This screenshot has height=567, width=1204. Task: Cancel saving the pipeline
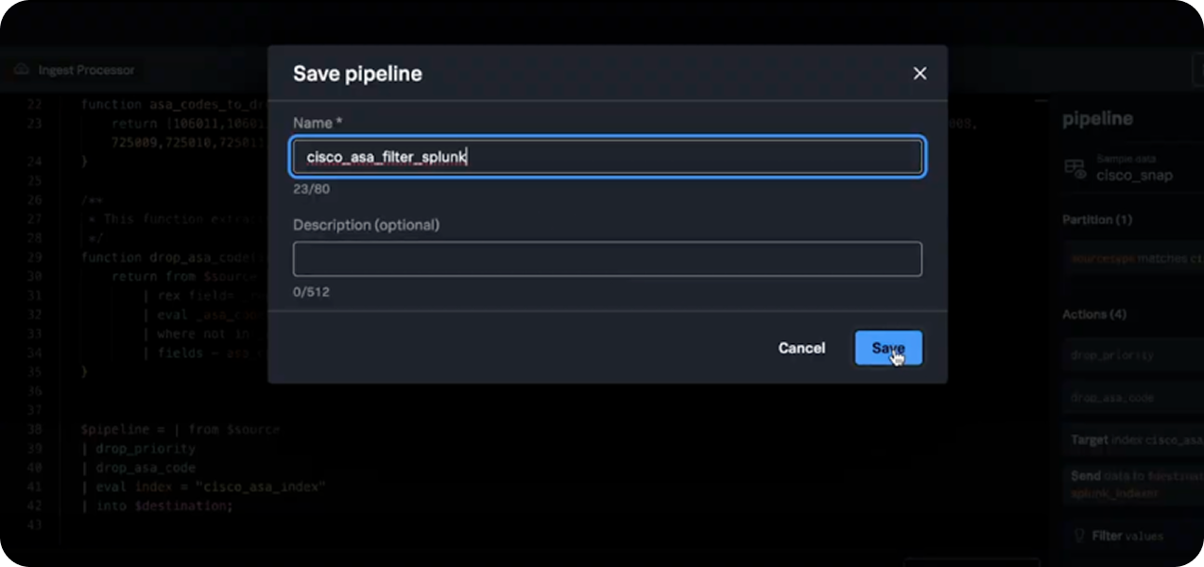click(801, 348)
